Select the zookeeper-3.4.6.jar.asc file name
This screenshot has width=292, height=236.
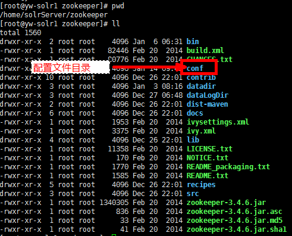234,212
